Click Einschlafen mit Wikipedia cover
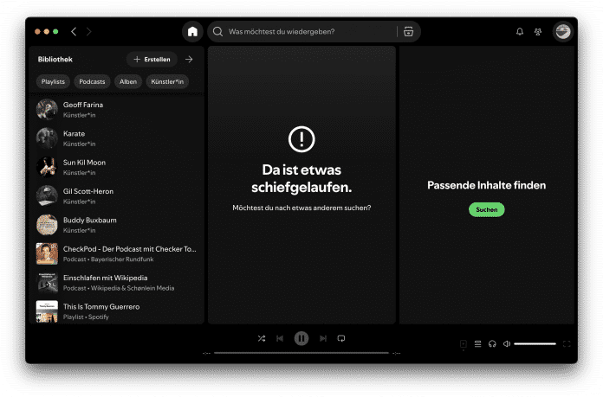The width and height of the screenshot is (603, 397). (47, 282)
